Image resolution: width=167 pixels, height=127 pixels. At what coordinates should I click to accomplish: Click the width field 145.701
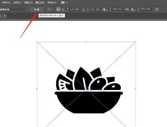[x=118, y=9]
